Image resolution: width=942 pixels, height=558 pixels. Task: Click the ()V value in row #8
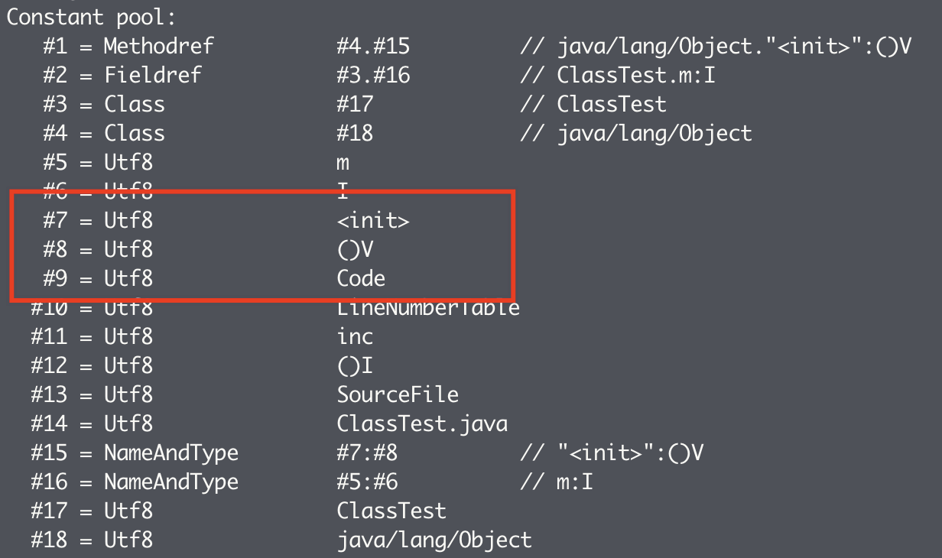(x=355, y=250)
